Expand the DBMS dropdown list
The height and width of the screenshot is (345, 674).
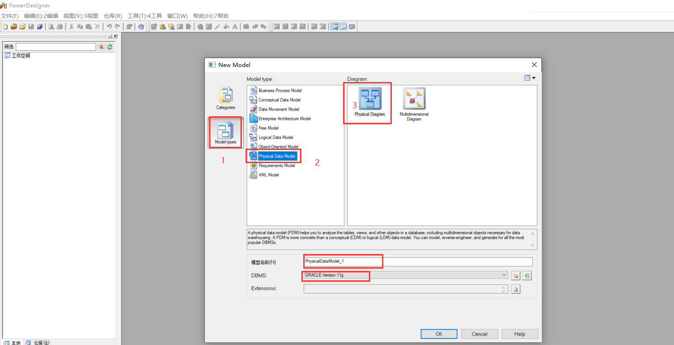504,275
